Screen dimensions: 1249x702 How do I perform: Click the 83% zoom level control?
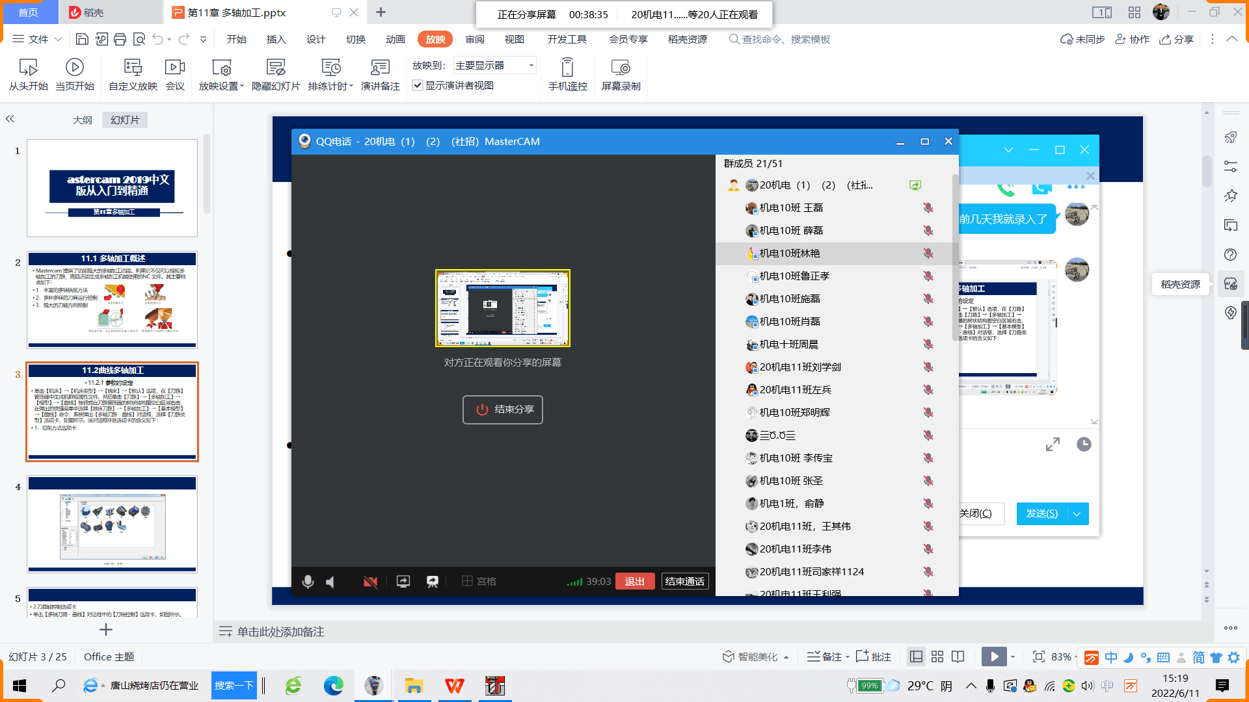pyautogui.click(x=1061, y=657)
